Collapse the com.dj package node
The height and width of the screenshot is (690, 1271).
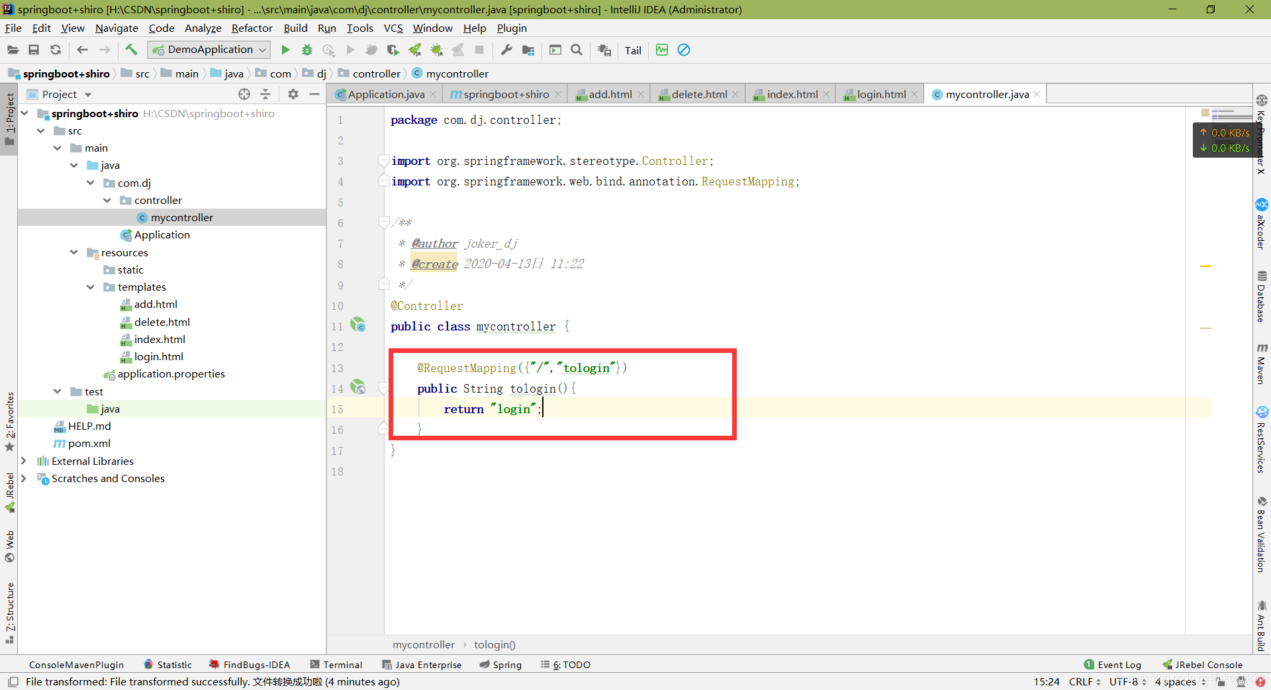point(91,183)
